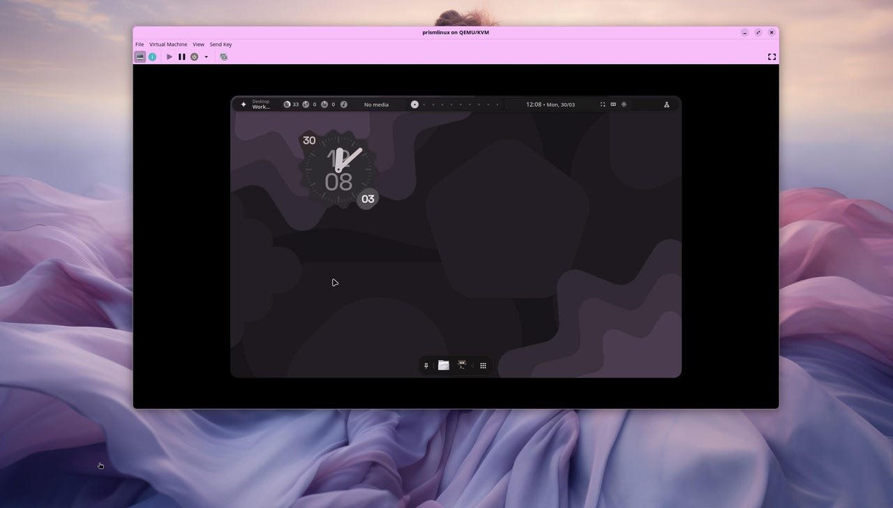
Task: Click the user icon at the panel's right edge
Action: 666,104
